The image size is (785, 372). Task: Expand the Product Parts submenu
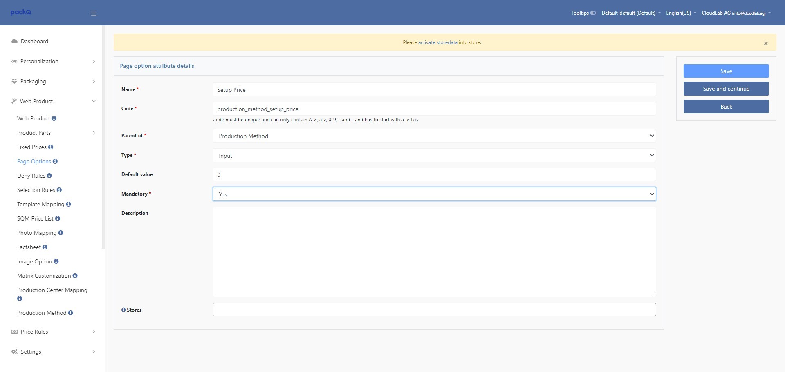[94, 133]
